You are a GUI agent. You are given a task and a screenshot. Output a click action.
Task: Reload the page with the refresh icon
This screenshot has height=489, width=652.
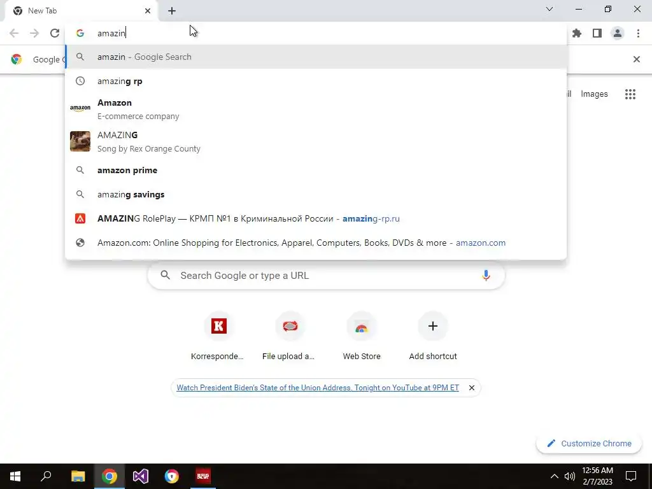(x=55, y=33)
